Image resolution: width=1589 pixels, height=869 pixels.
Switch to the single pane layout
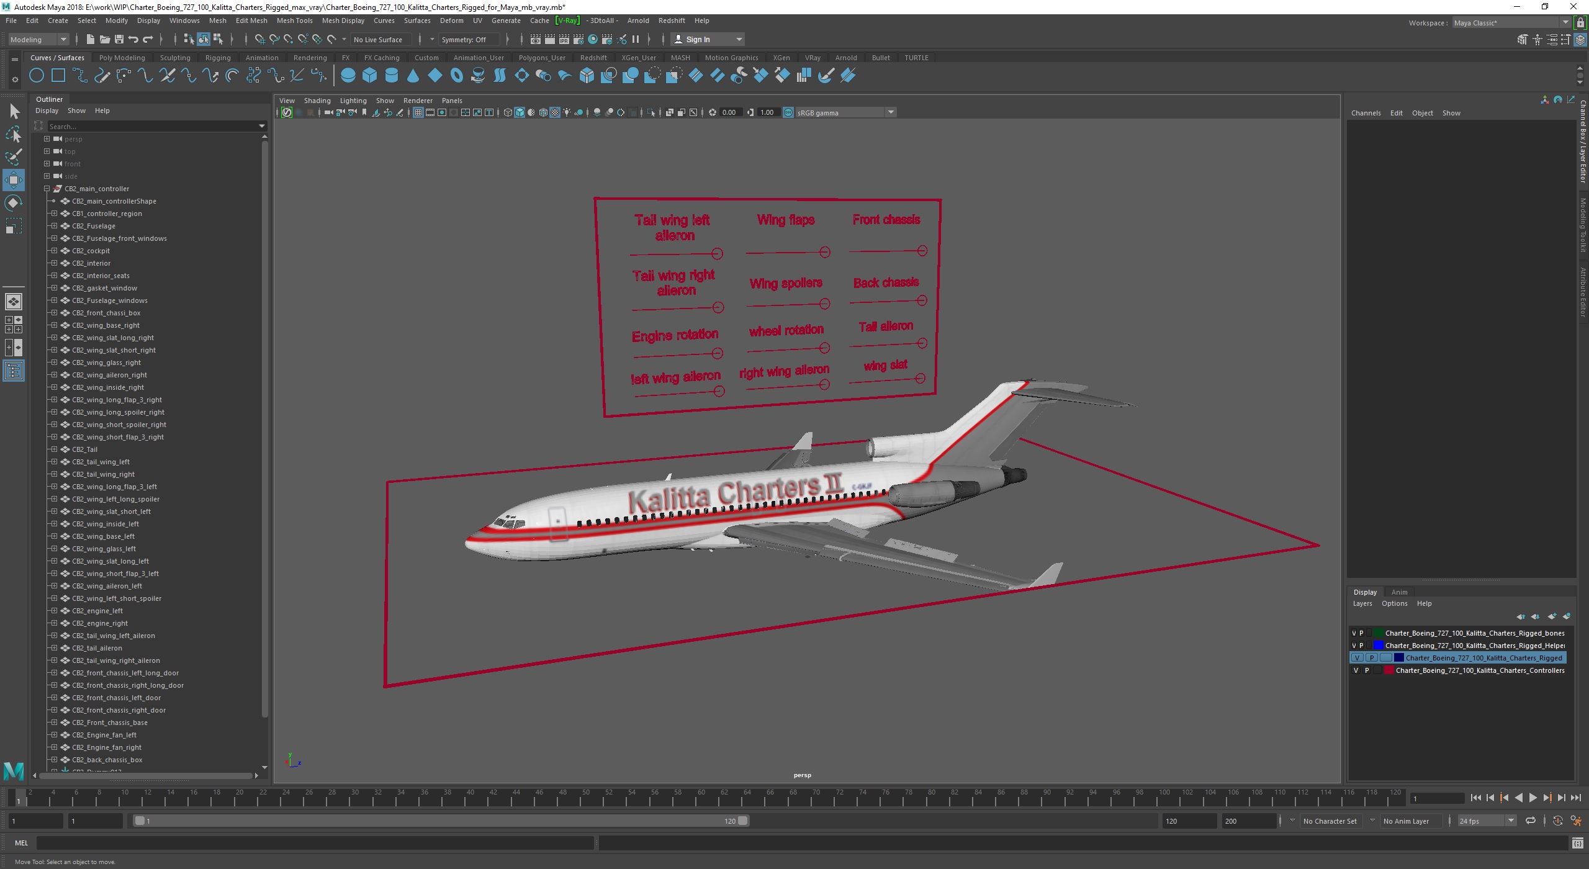coord(14,302)
